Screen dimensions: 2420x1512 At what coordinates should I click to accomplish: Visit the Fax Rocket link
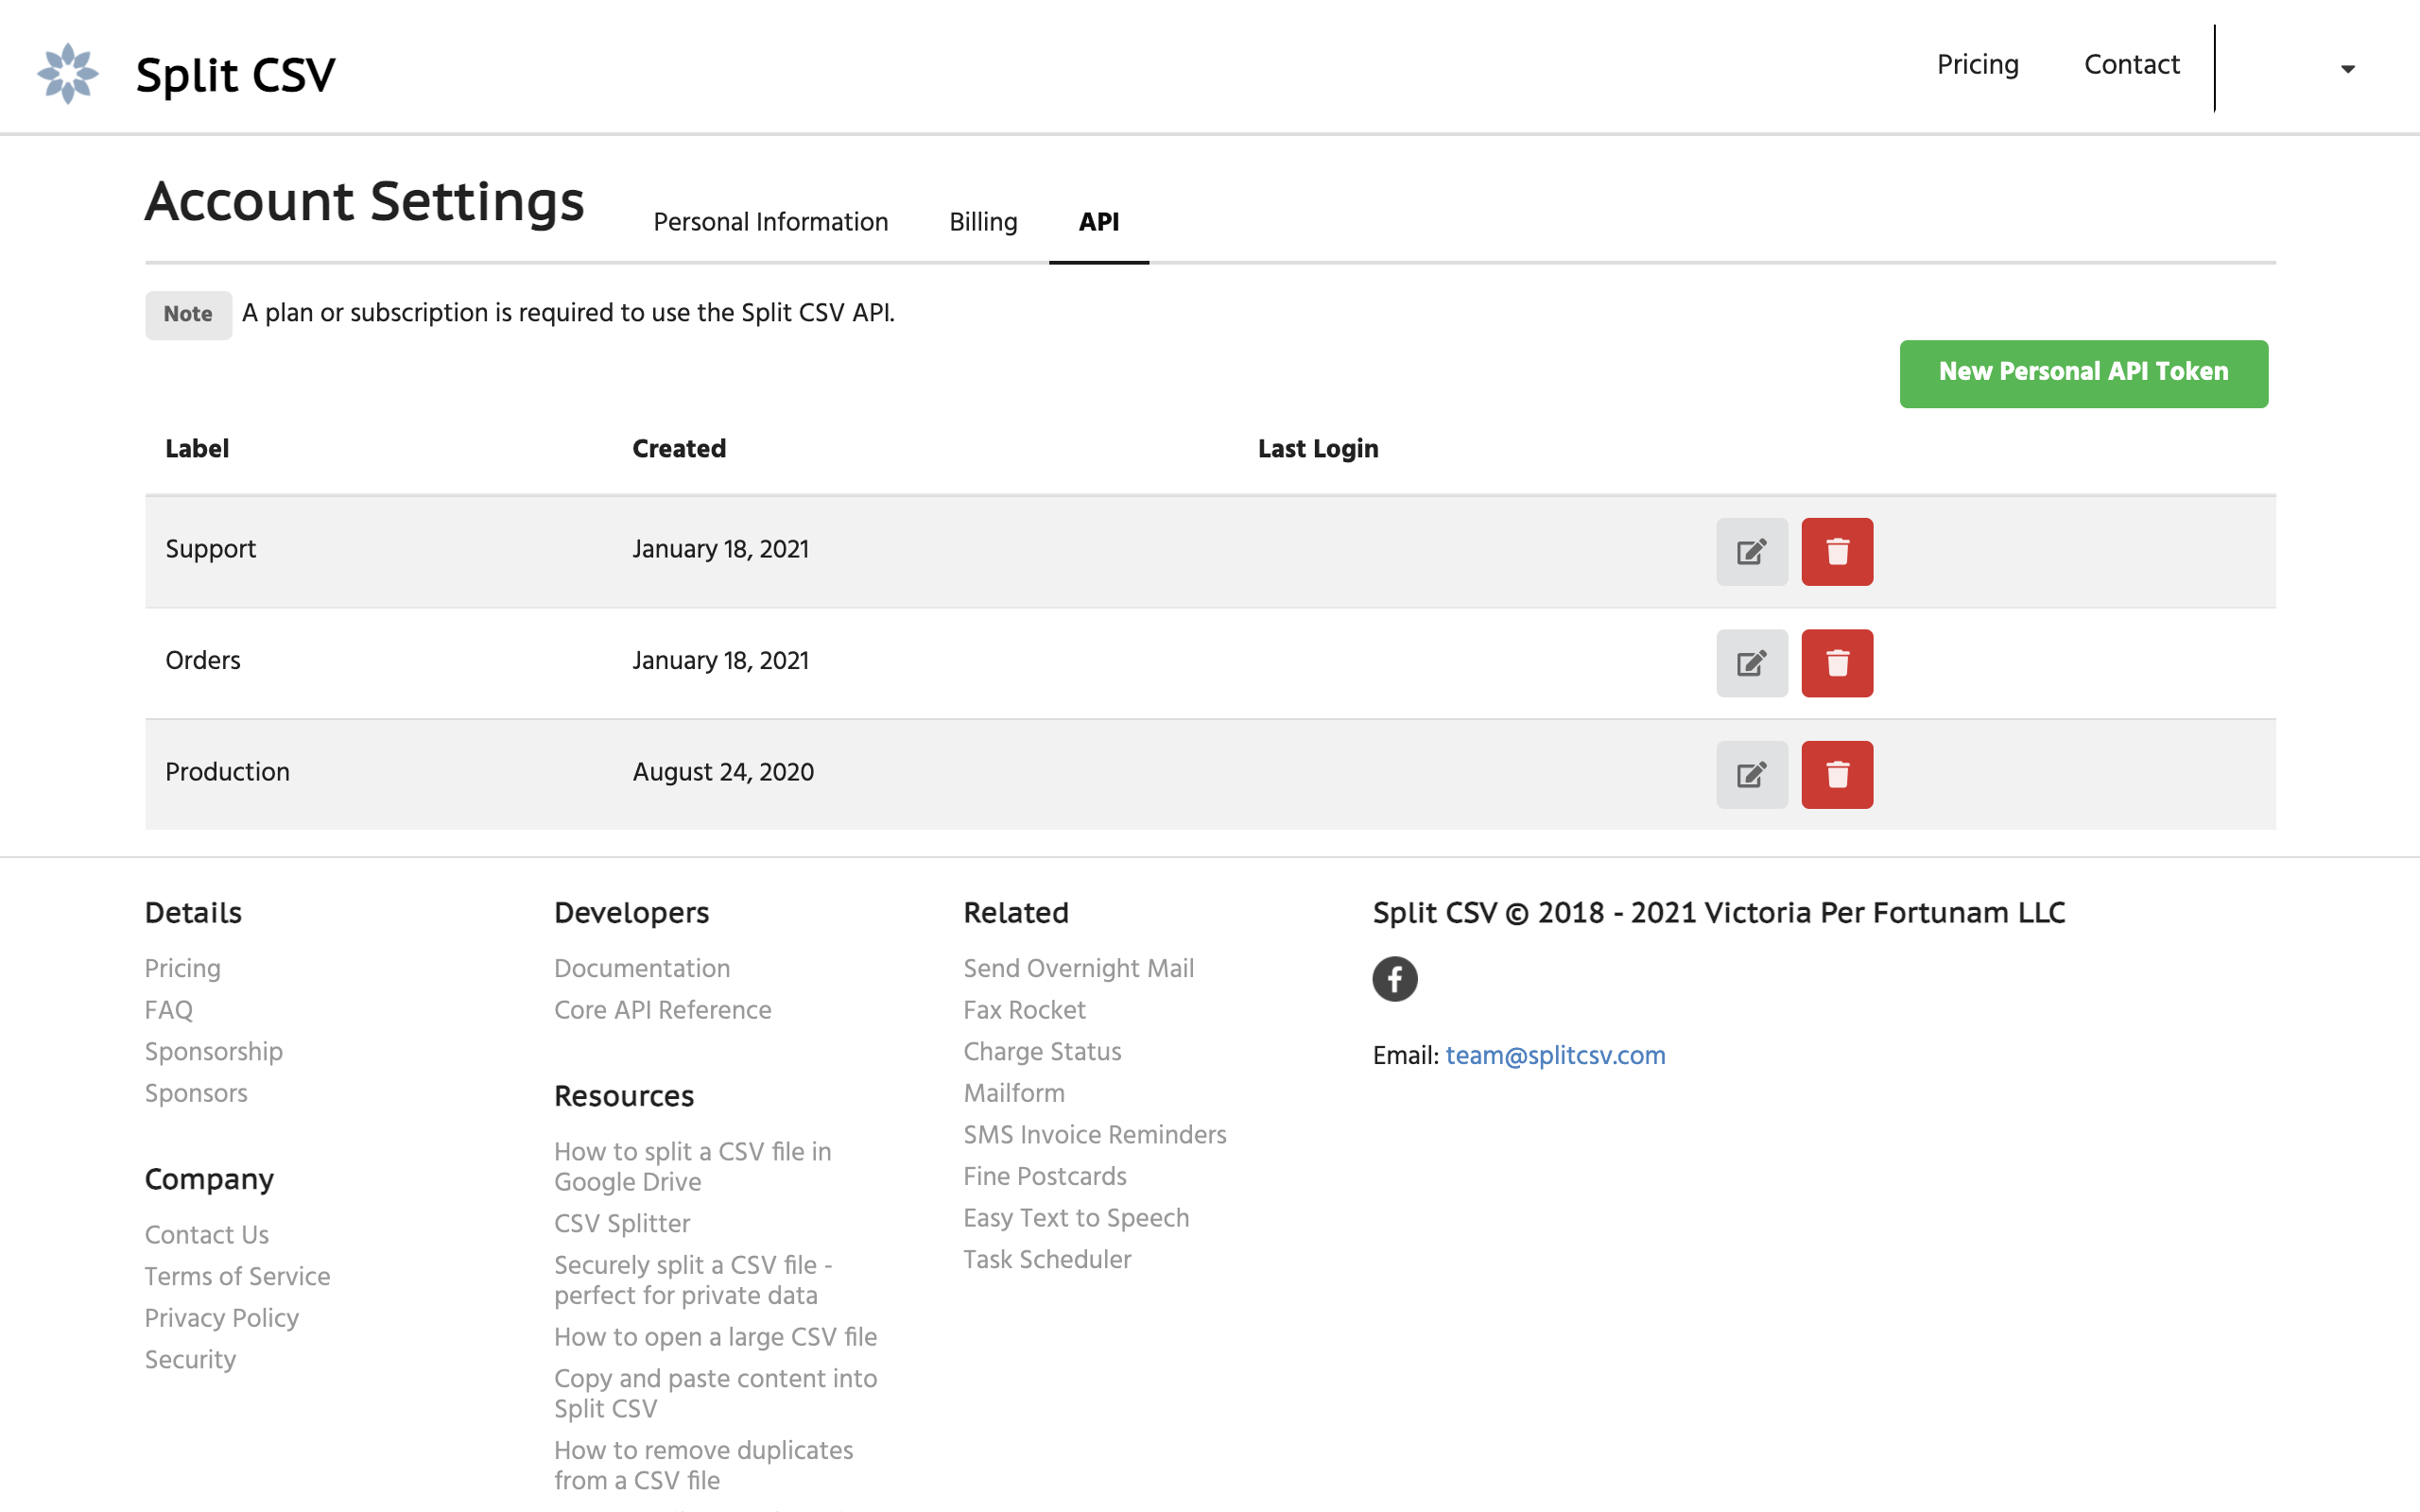[1024, 1010]
